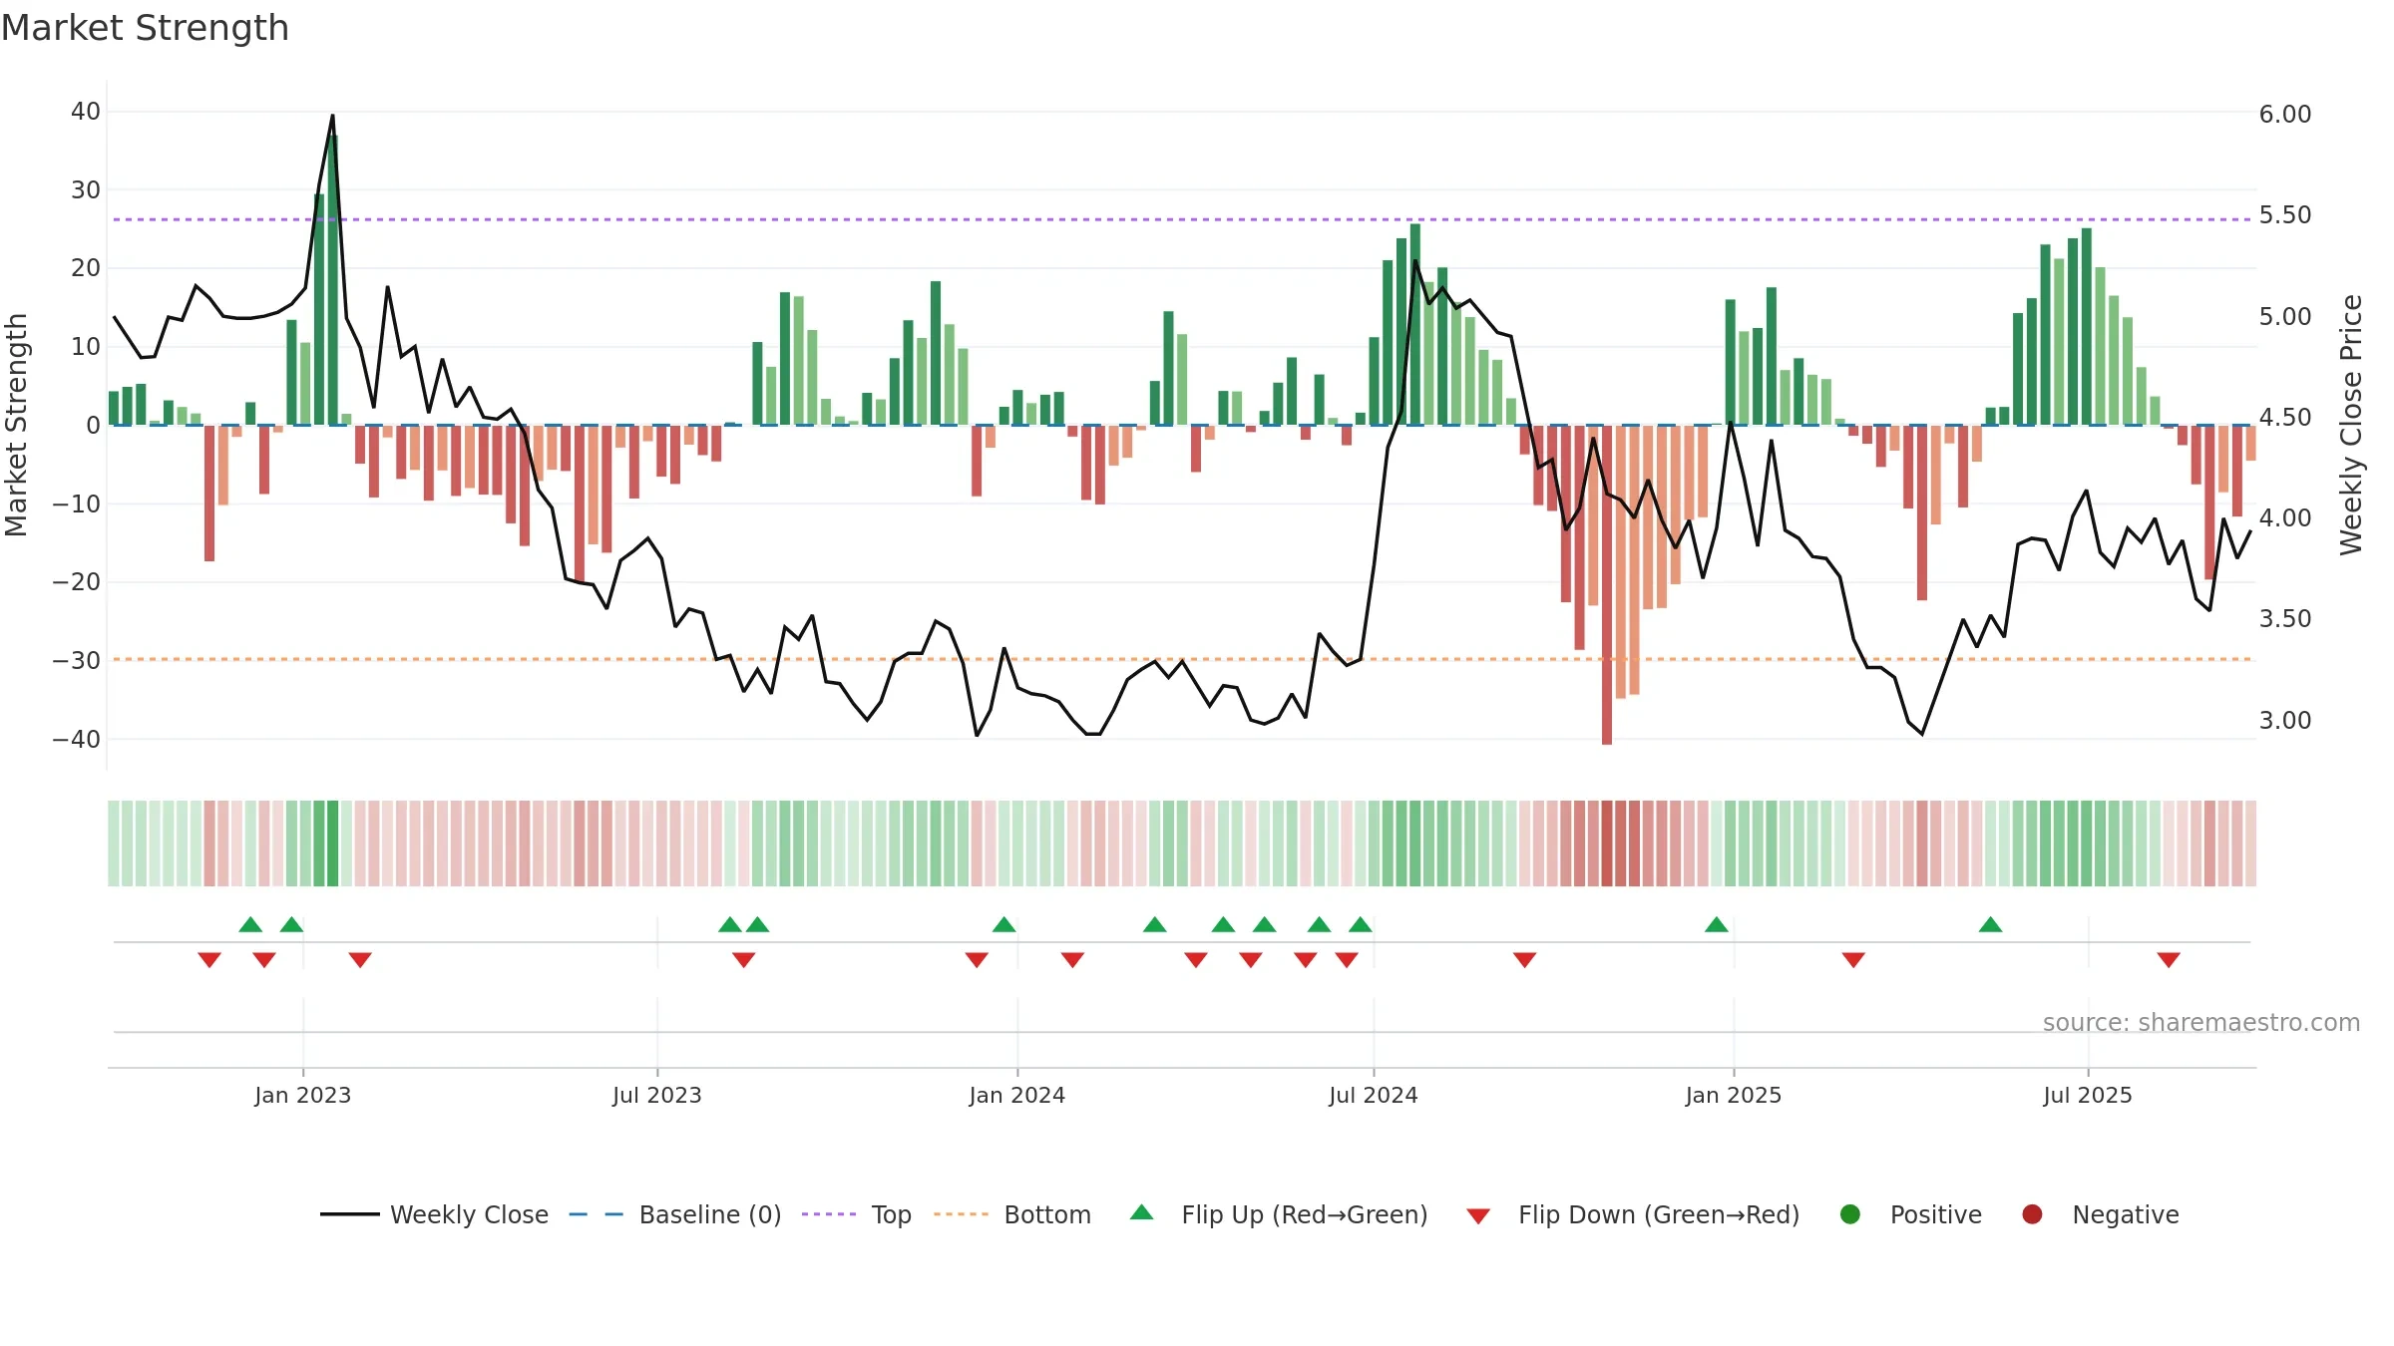Click the Jul 2025 axis label
The width and height of the screenshot is (2394, 1346).
tap(2088, 1095)
